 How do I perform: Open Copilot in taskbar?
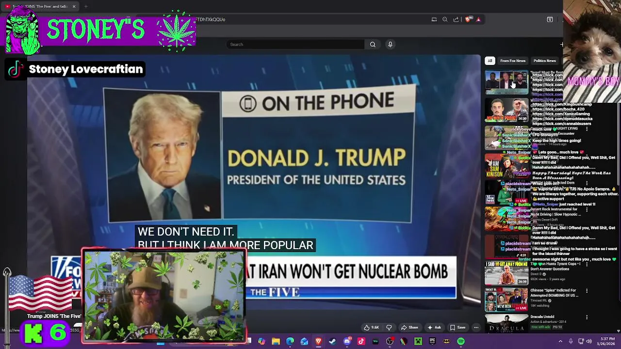[x=261, y=341]
